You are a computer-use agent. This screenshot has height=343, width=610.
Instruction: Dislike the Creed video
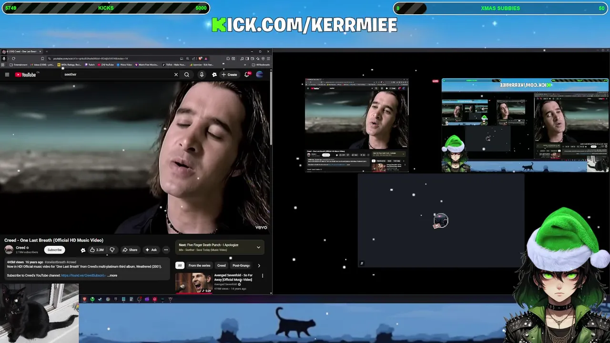[x=112, y=250]
